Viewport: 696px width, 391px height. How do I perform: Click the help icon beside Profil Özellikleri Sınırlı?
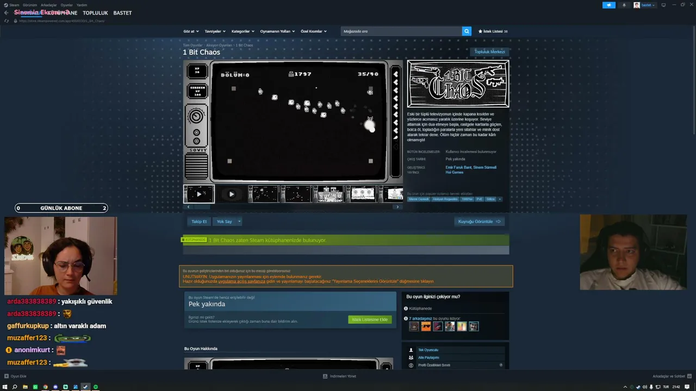tap(501, 365)
